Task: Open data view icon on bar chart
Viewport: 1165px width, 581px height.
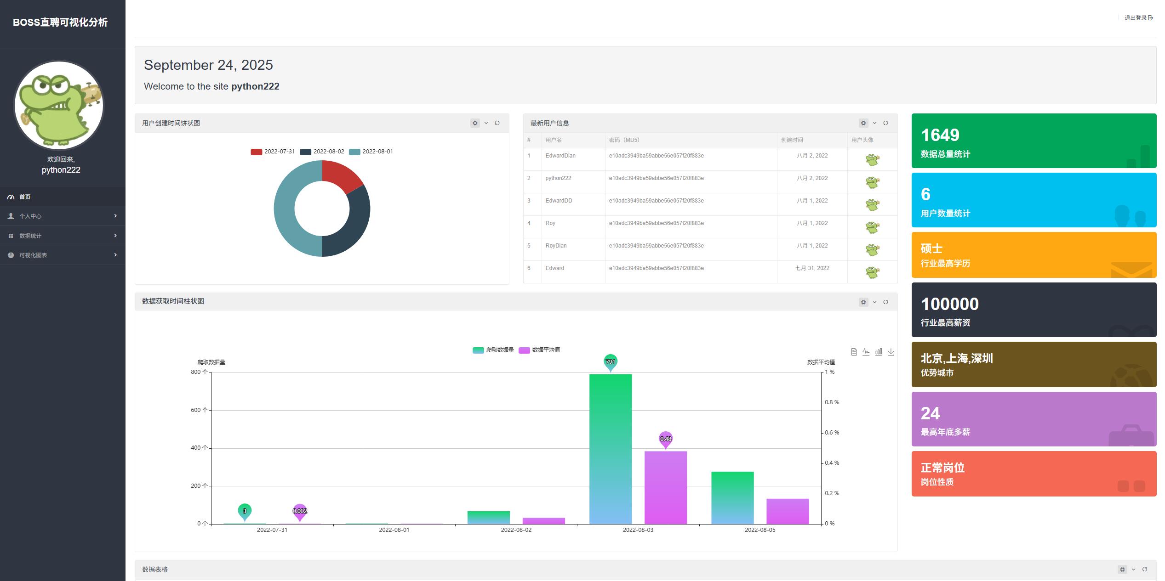Action: pos(854,352)
